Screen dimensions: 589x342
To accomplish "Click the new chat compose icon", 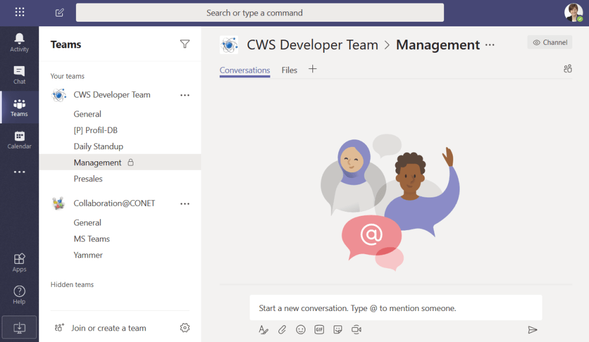I will [59, 13].
